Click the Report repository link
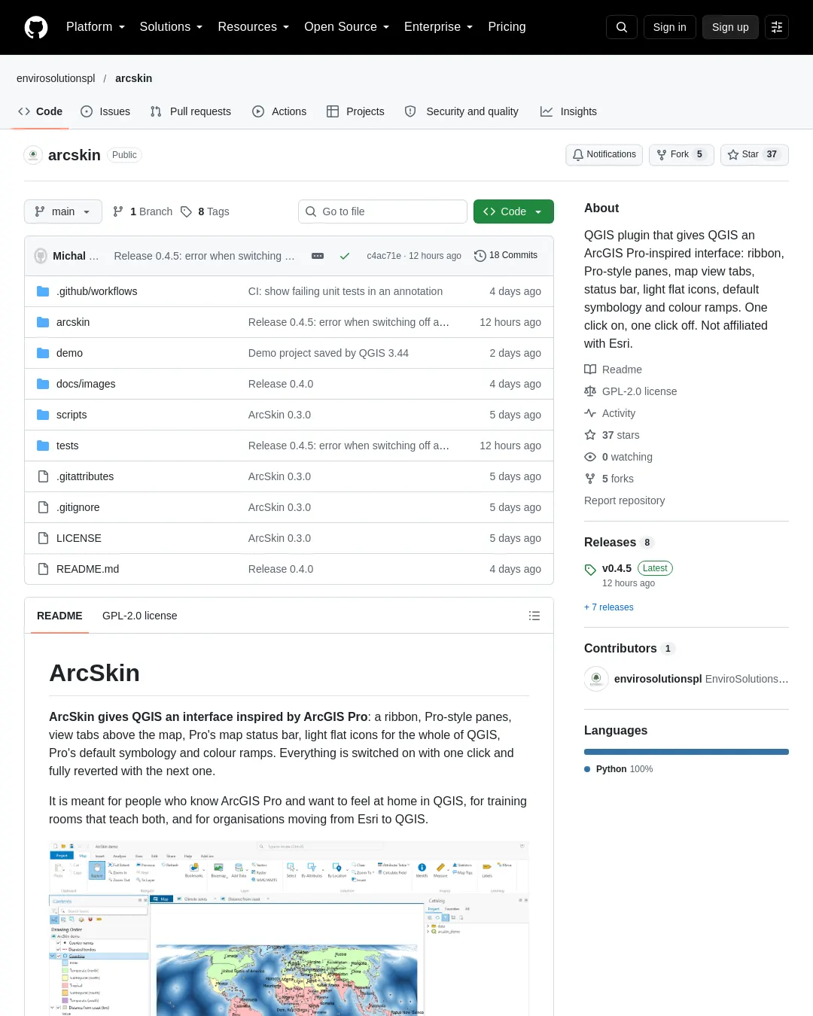 (625, 500)
